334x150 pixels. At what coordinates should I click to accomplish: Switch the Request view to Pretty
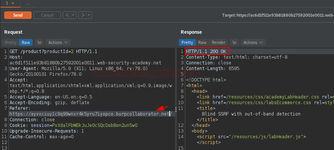click(x=11, y=42)
